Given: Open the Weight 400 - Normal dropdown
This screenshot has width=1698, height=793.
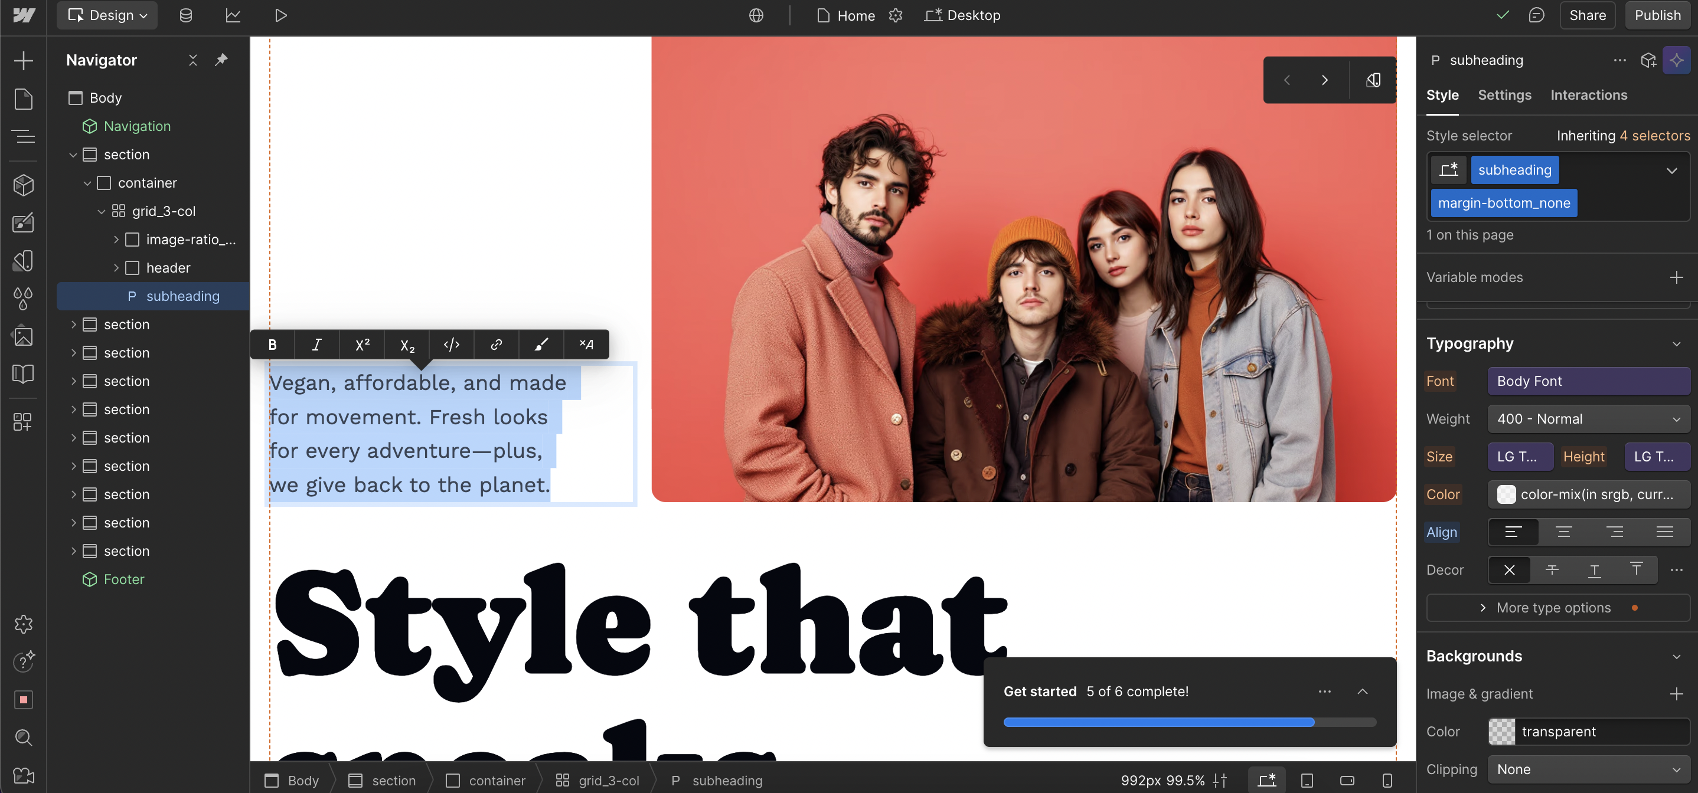Looking at the screenshot, I should 1588,419.
